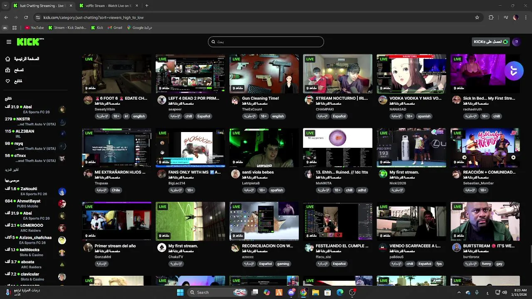This screenshot has height=299, width=532.
Task: Show hidden system tray icons
Action: [459, 292]
